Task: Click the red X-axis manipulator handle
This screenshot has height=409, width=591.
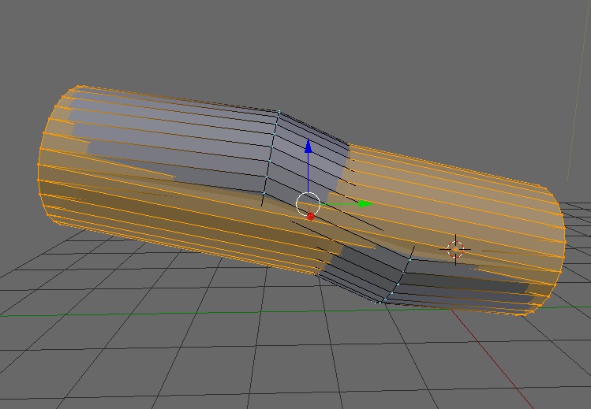Action: [x=310, y=217]
